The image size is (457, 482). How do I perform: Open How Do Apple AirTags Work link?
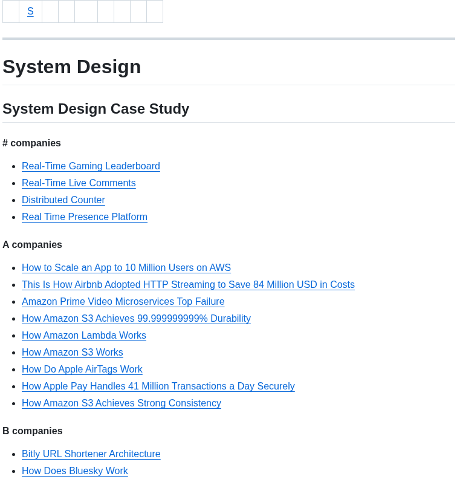tap(82, 369)
